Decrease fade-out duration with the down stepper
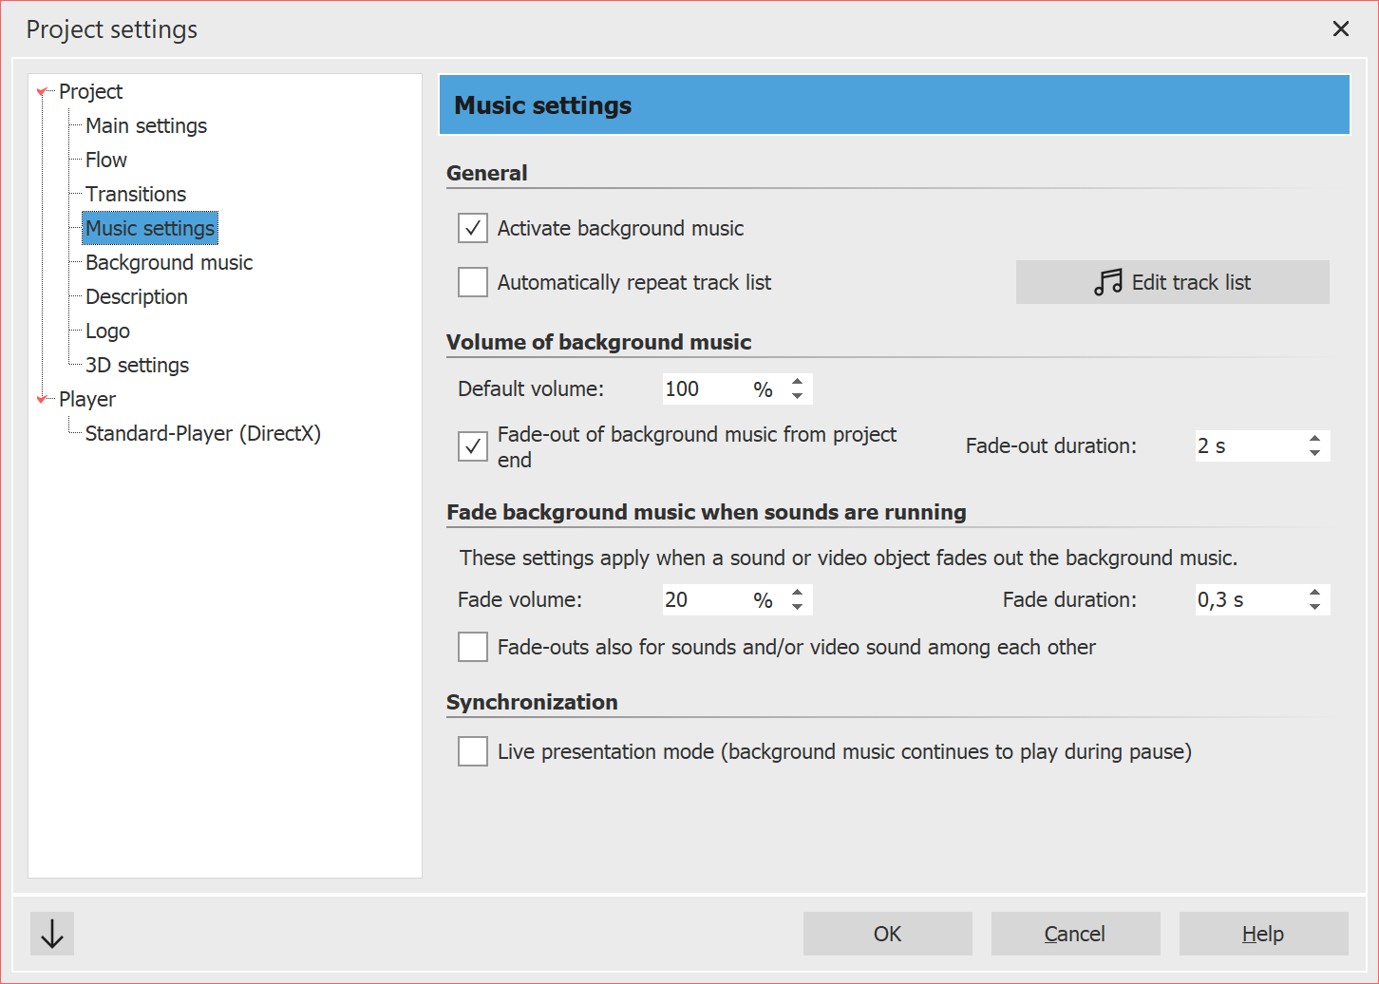Image resolution: width=1379 pixels, height=984 pixels. pos(1313,452)
